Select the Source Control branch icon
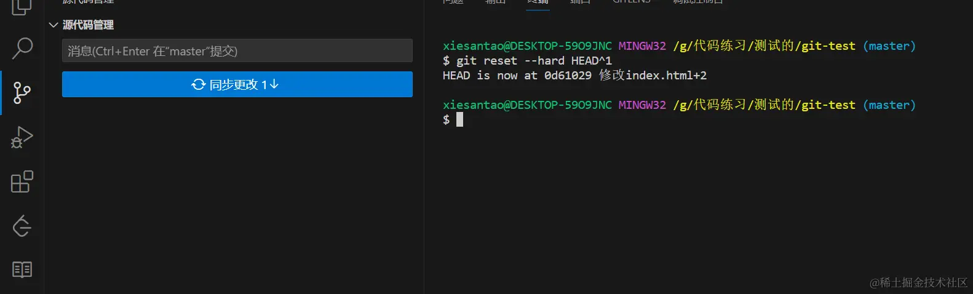This screenshot has height=294, width=973. click(x=22, y=93)
